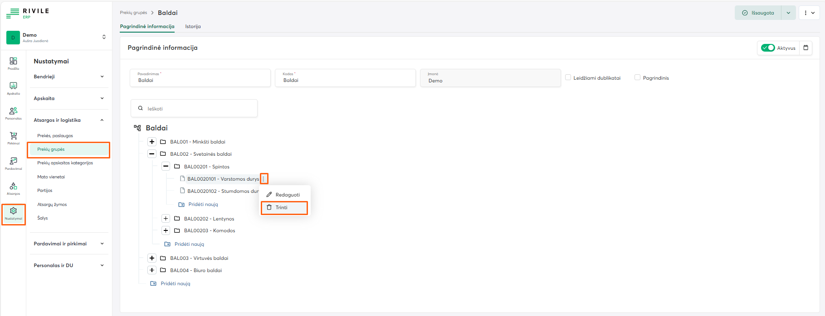This screenshot has height=316, width=825.
Task: Open the Apskaita accounting sidebar icon
Action: tap(13, 87)
